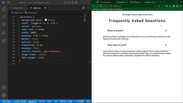Click CSS language mode selector
The image size is (183, 103).
[x=56, y=101]
